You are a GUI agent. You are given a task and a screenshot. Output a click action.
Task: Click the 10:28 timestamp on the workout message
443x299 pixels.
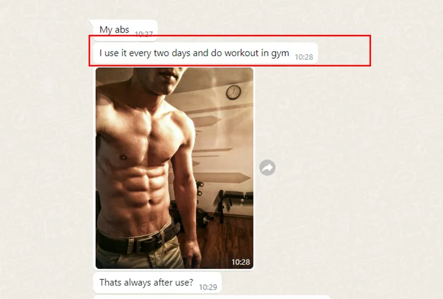tap(304, 57)
